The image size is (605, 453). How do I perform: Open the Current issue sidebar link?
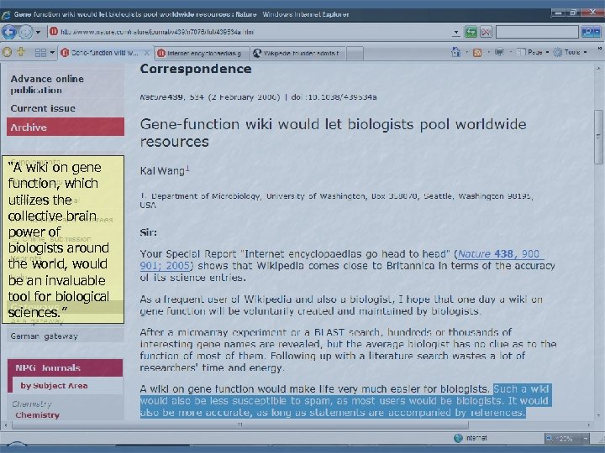(x=43, y=108)
